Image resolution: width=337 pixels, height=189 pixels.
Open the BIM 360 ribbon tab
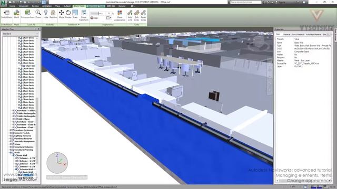[x=111, y=6]
